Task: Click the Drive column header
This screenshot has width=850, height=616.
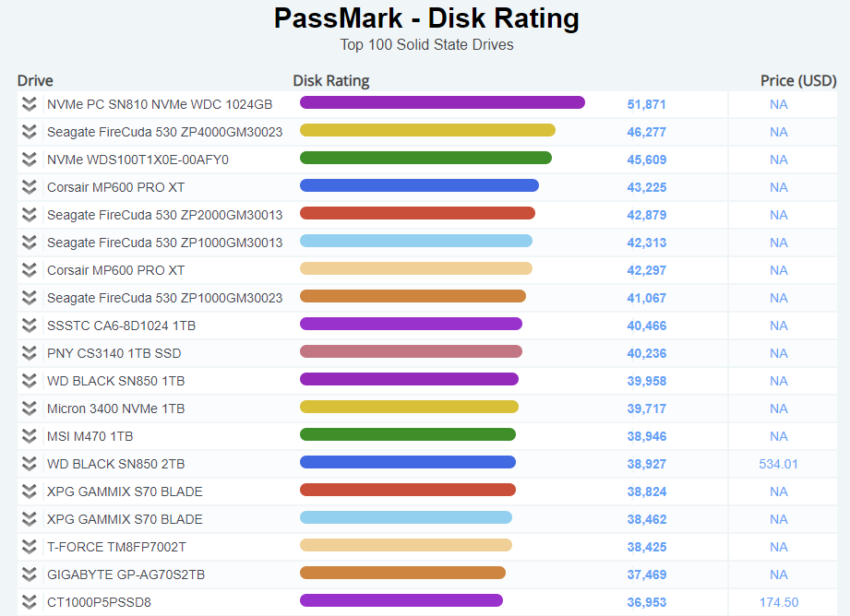Action: [35, 80]
